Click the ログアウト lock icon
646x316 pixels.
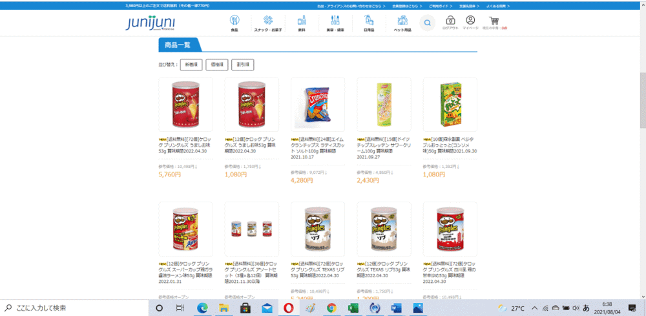point(450,20)
